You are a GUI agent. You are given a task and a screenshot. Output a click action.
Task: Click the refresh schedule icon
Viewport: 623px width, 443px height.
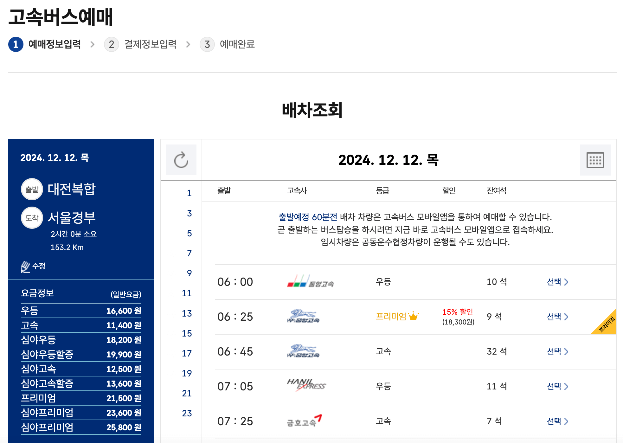pos(181,160)
